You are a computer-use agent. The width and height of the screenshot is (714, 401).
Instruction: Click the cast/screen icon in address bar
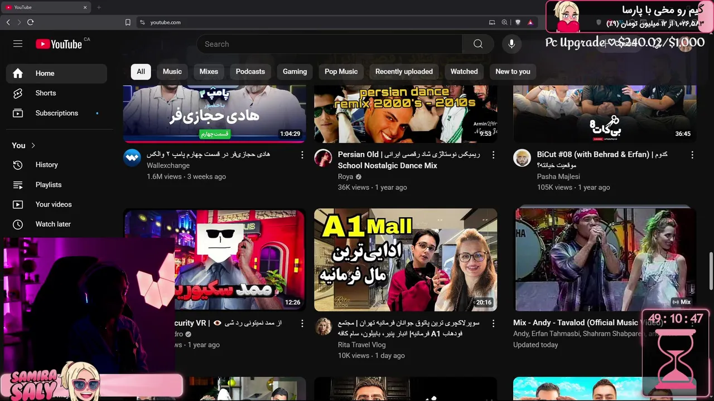492,22
